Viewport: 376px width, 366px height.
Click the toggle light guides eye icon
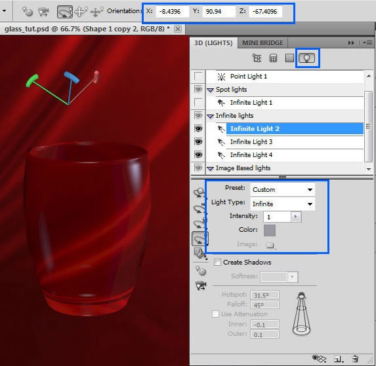point(319,358)
